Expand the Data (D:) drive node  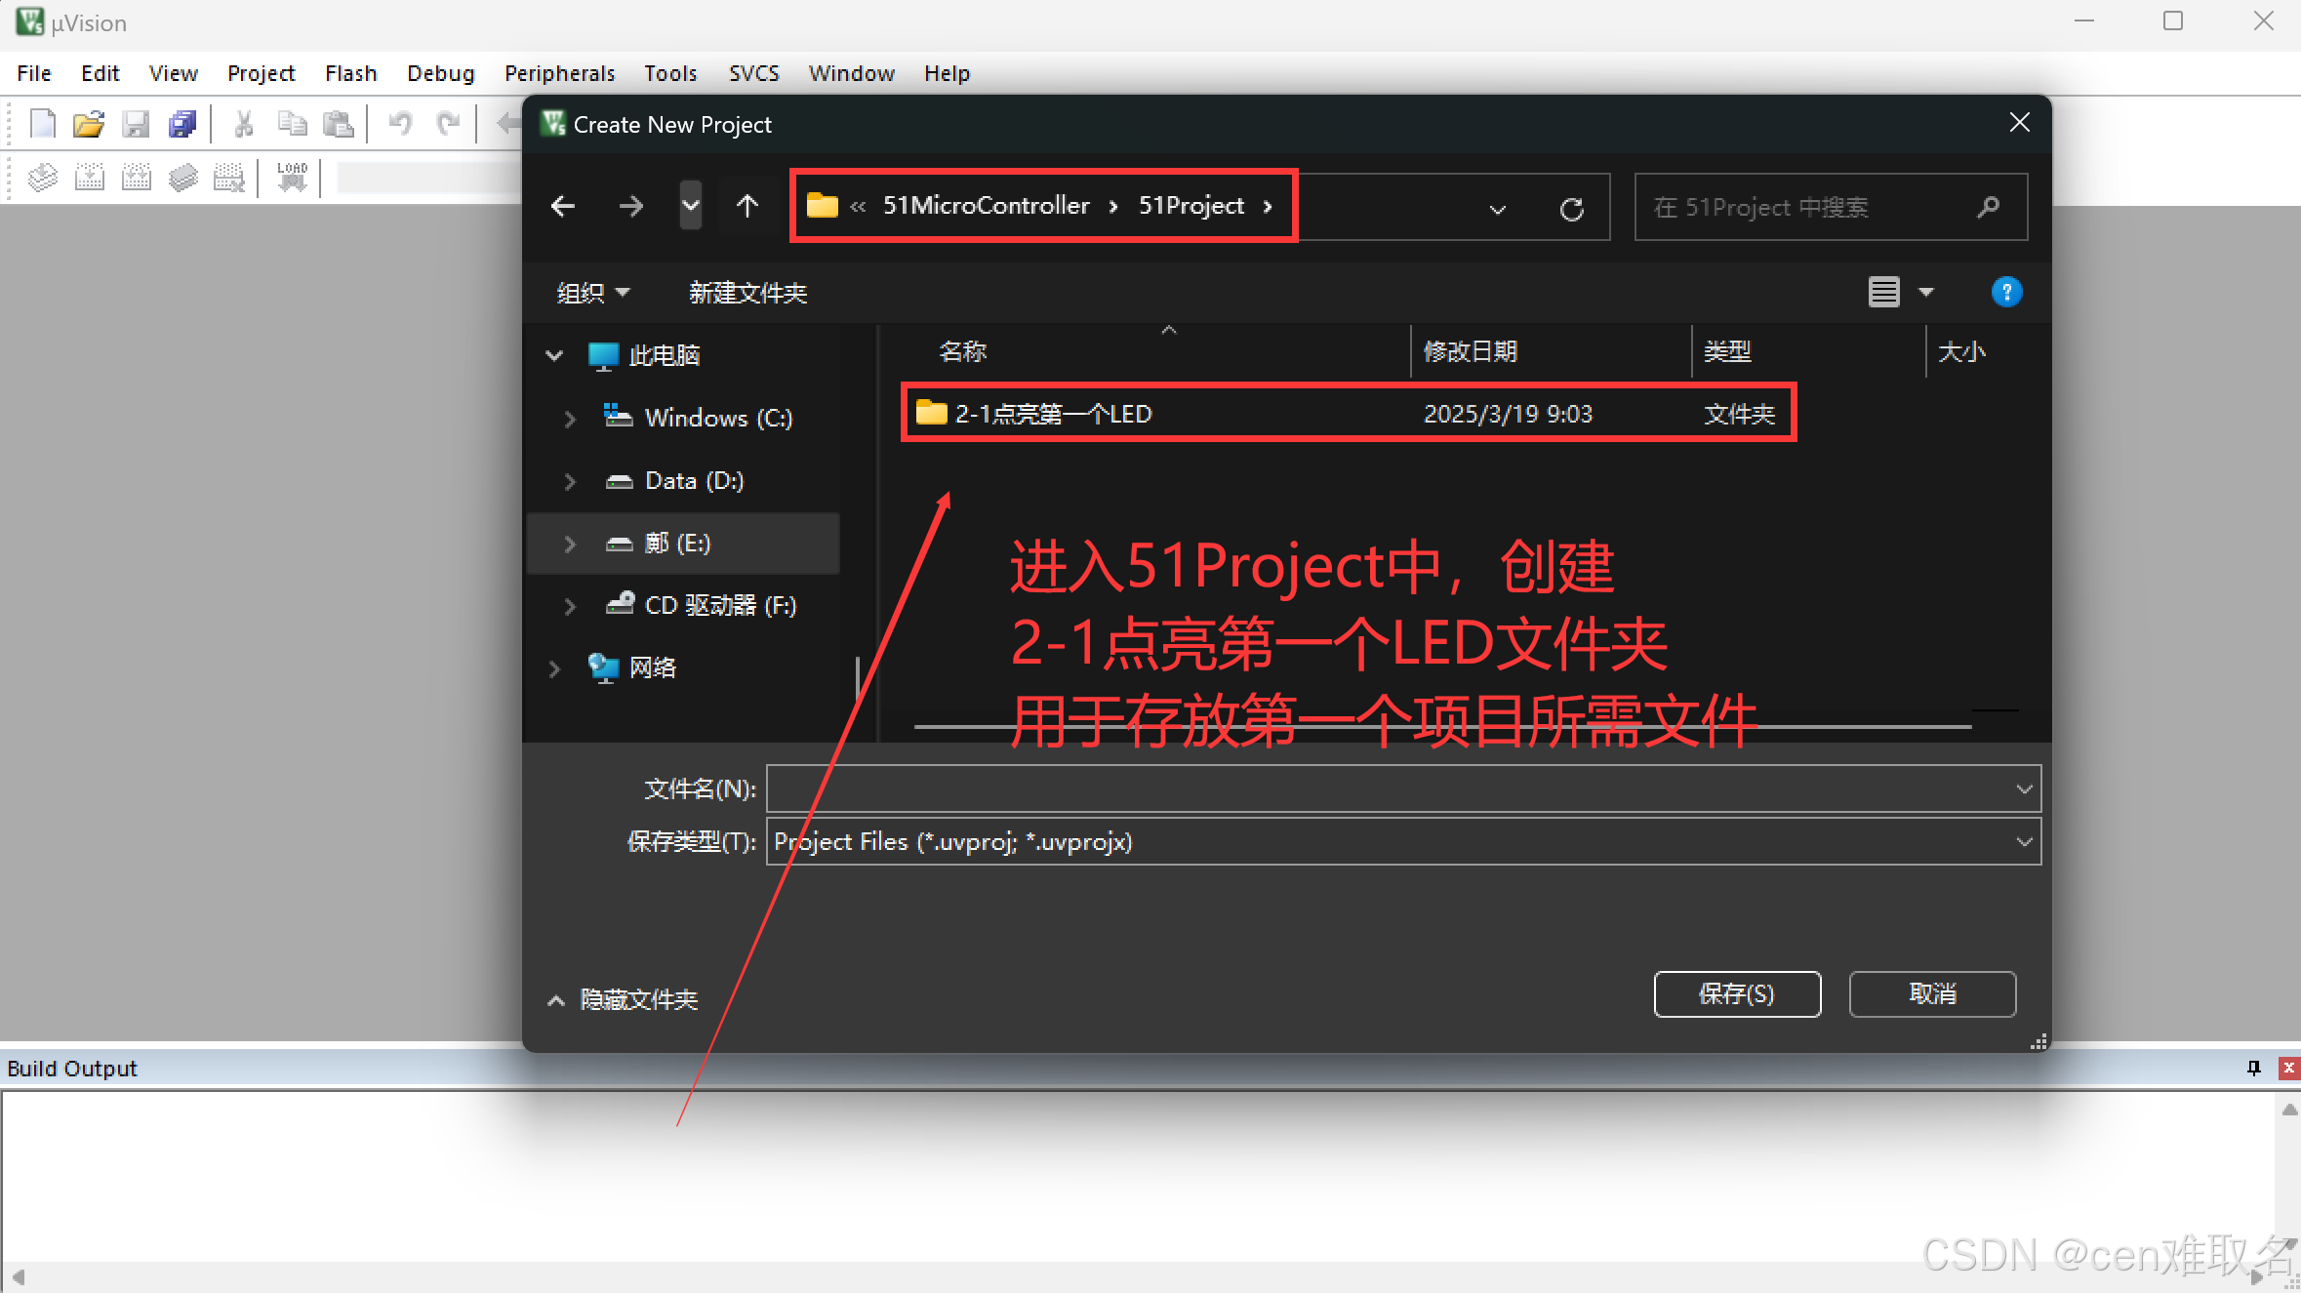click(570, 481)
